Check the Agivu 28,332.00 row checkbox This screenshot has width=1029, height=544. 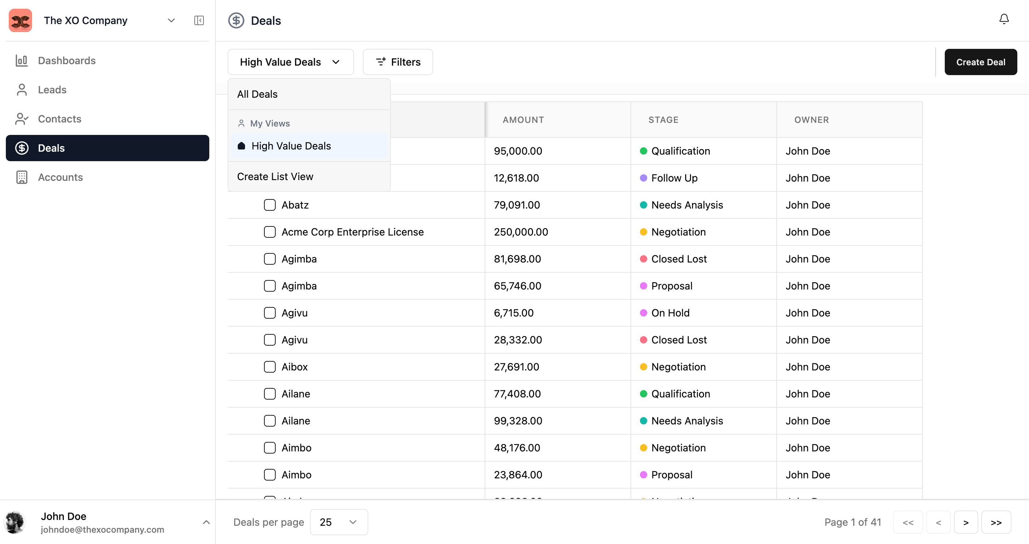[269, 340]
